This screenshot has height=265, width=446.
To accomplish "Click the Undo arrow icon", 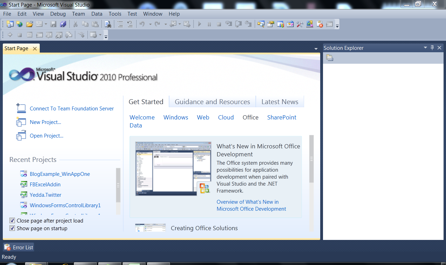I will click(x=142, y=24).
